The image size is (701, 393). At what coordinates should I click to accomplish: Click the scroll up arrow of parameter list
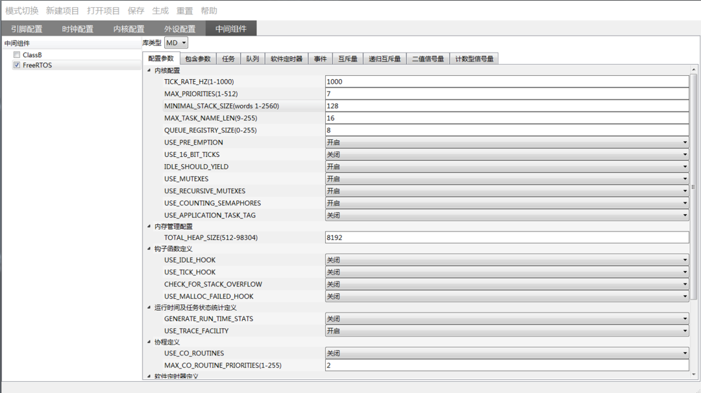(693, 69)
